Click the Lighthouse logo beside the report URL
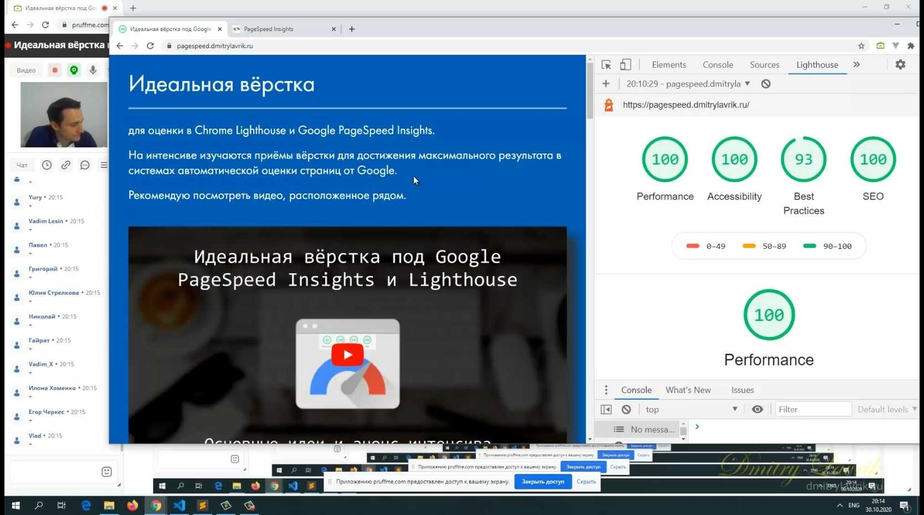Image resolution: width=924 pixels, height=515 pixels. [608, 105]
